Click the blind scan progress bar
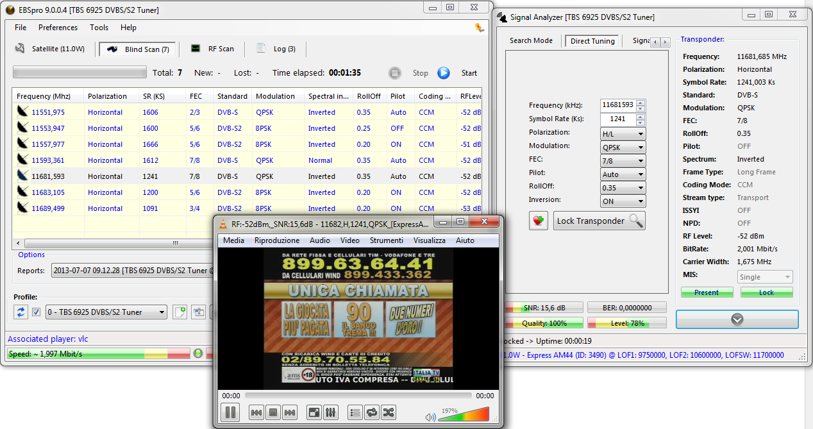The image size is (813, 429). pos(80,72)
